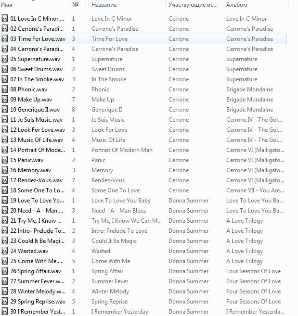The image size is (298, 316).
Task: Click the title 'Generique II'
Action: (107, 110)
